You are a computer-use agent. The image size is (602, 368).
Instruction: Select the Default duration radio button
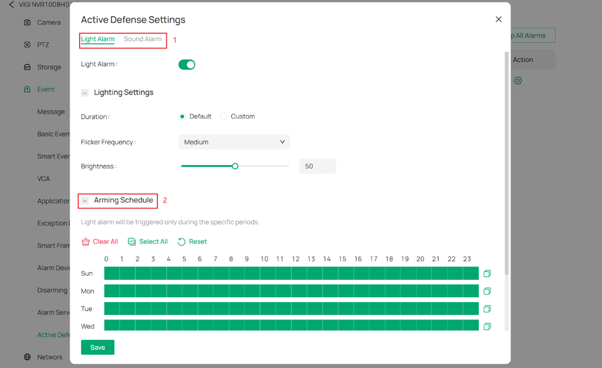coord(182,116)
